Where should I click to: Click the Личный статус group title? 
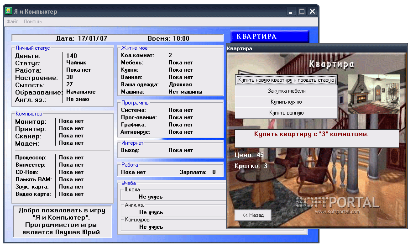(33, 48)
